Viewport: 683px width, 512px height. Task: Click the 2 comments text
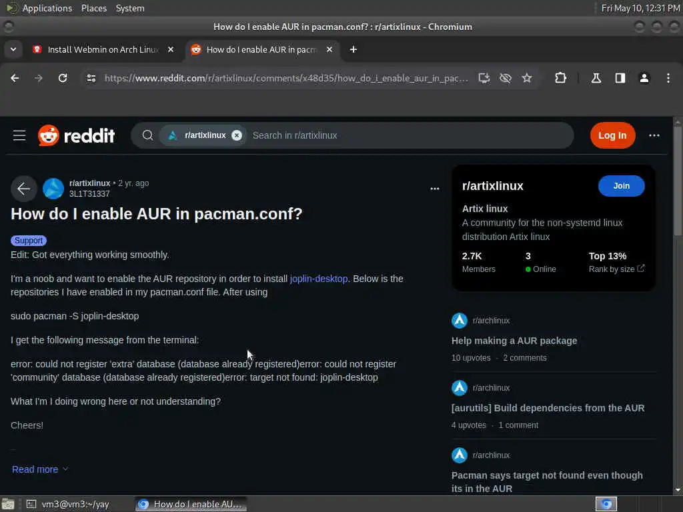[x=524, y=358]
